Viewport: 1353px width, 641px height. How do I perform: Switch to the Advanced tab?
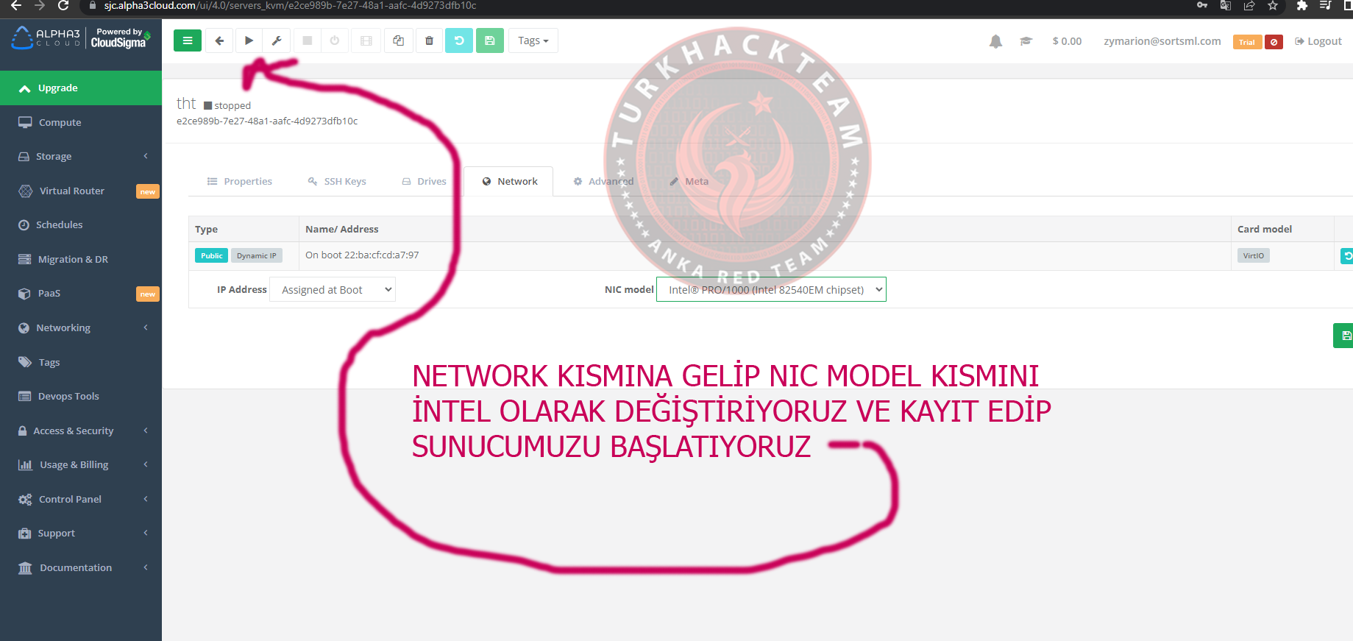coord(603,181)
